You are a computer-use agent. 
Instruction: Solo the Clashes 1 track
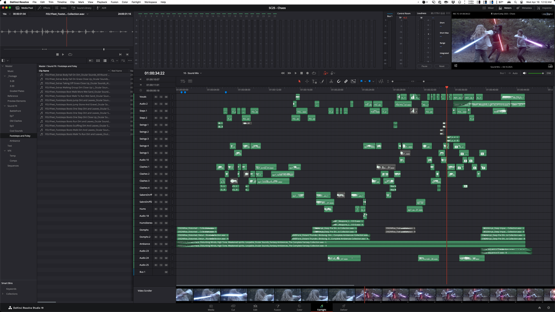[x=161, y=167]
